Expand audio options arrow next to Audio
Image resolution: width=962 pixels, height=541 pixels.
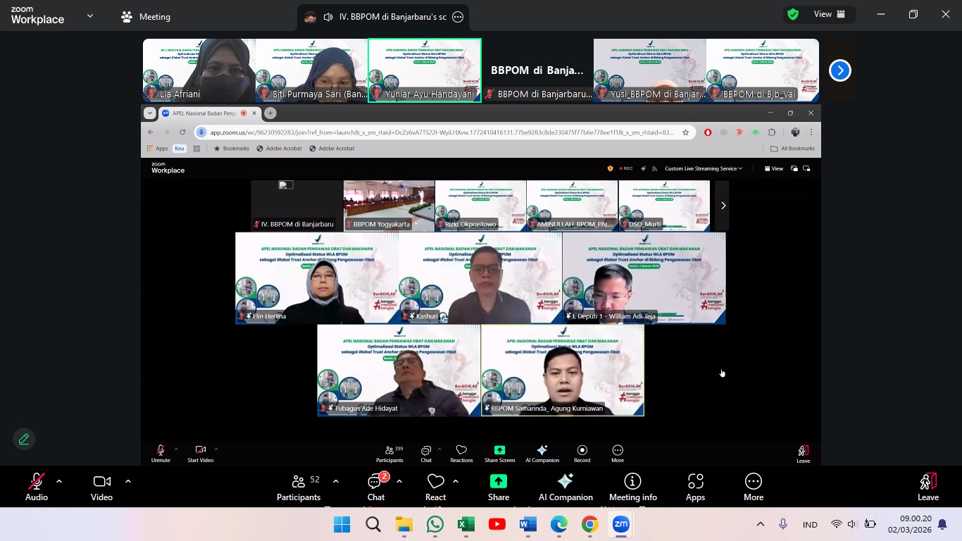(59, 481)
